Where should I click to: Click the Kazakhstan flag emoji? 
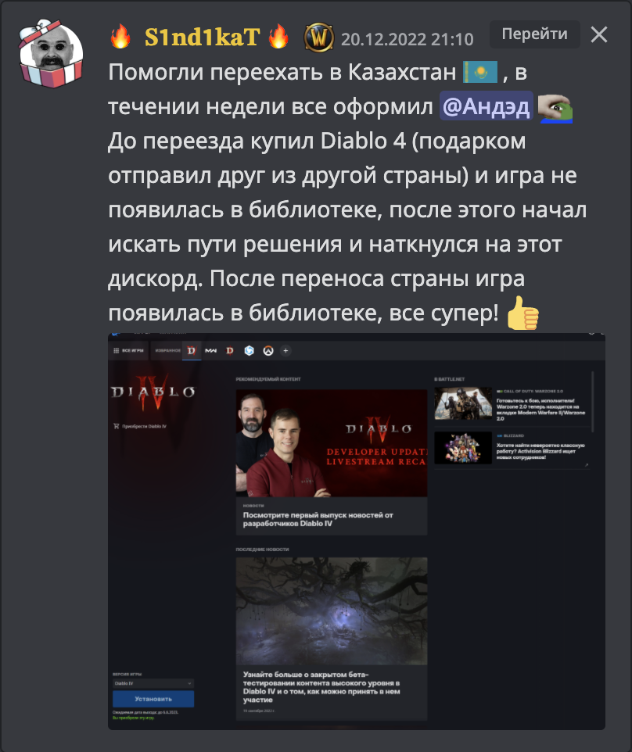[480, 73]
